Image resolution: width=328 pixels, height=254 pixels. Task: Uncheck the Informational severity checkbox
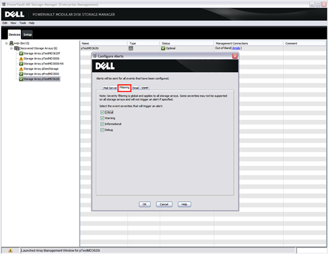coord(103,124)
